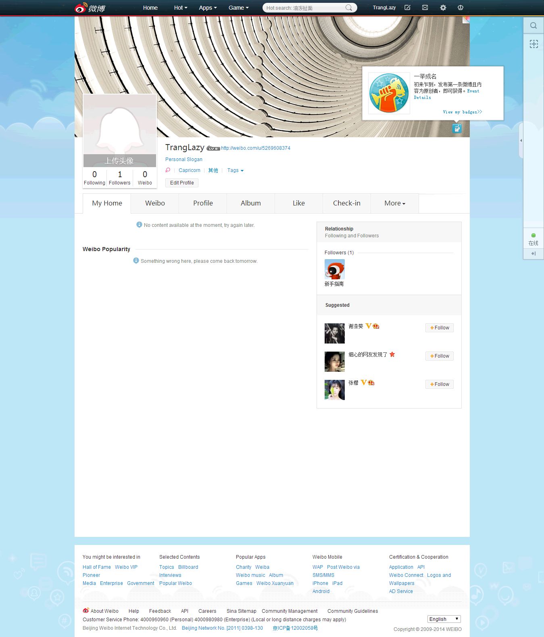Open the English language selector

pos(444,619)
